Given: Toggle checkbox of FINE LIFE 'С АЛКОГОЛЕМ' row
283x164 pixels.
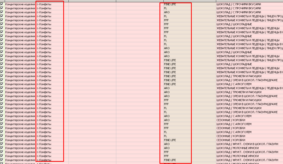Looking at the screenshot, I should pyautogui.click(x=2, y=84).
